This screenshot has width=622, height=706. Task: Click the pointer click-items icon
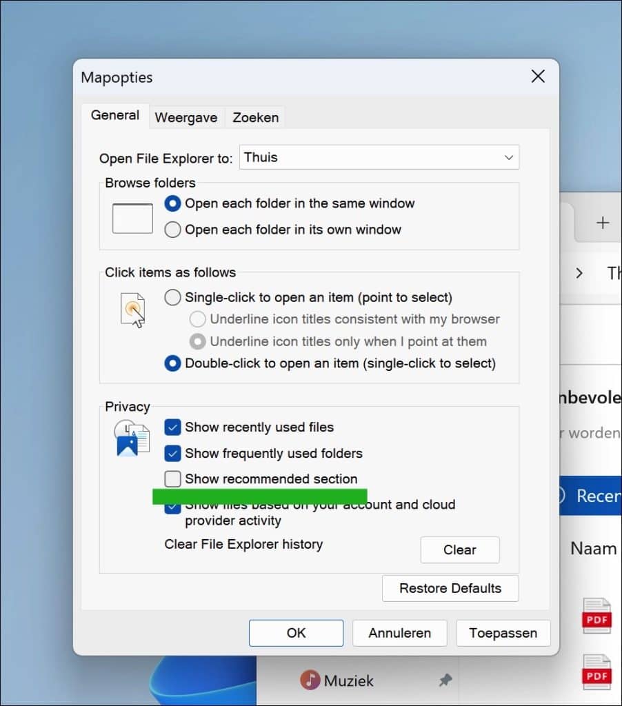coord(133,310)
